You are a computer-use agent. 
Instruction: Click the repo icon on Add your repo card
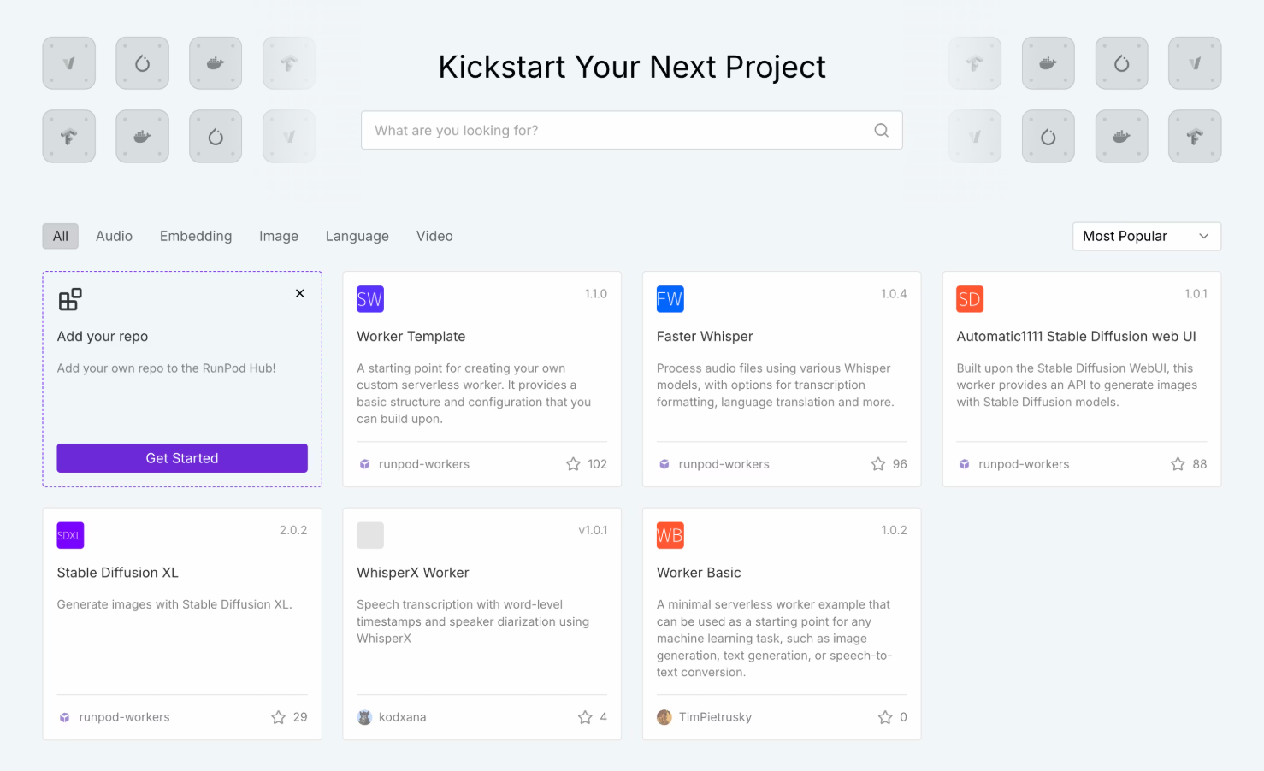[x=69, y=299]
